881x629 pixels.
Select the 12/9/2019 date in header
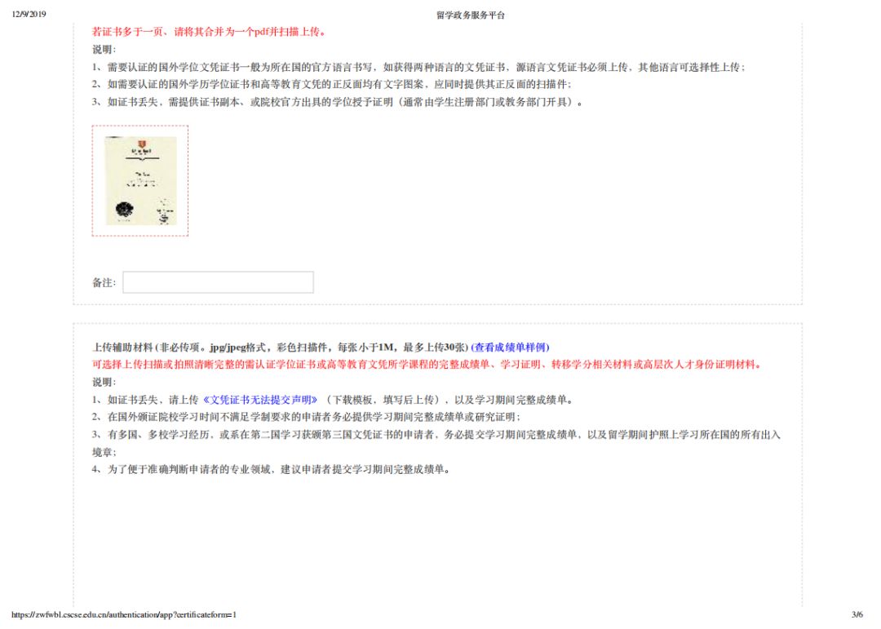[x=29, y=14]
